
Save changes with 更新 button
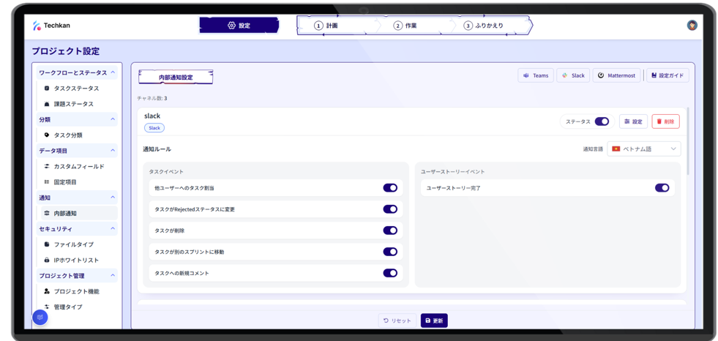[x=434, y=321]
